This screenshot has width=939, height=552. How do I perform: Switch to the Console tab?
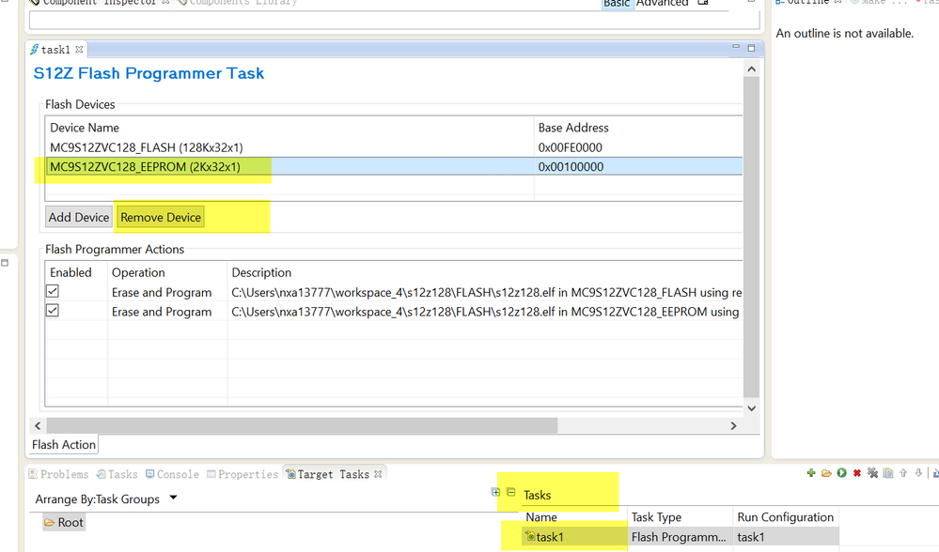[172, 474]
